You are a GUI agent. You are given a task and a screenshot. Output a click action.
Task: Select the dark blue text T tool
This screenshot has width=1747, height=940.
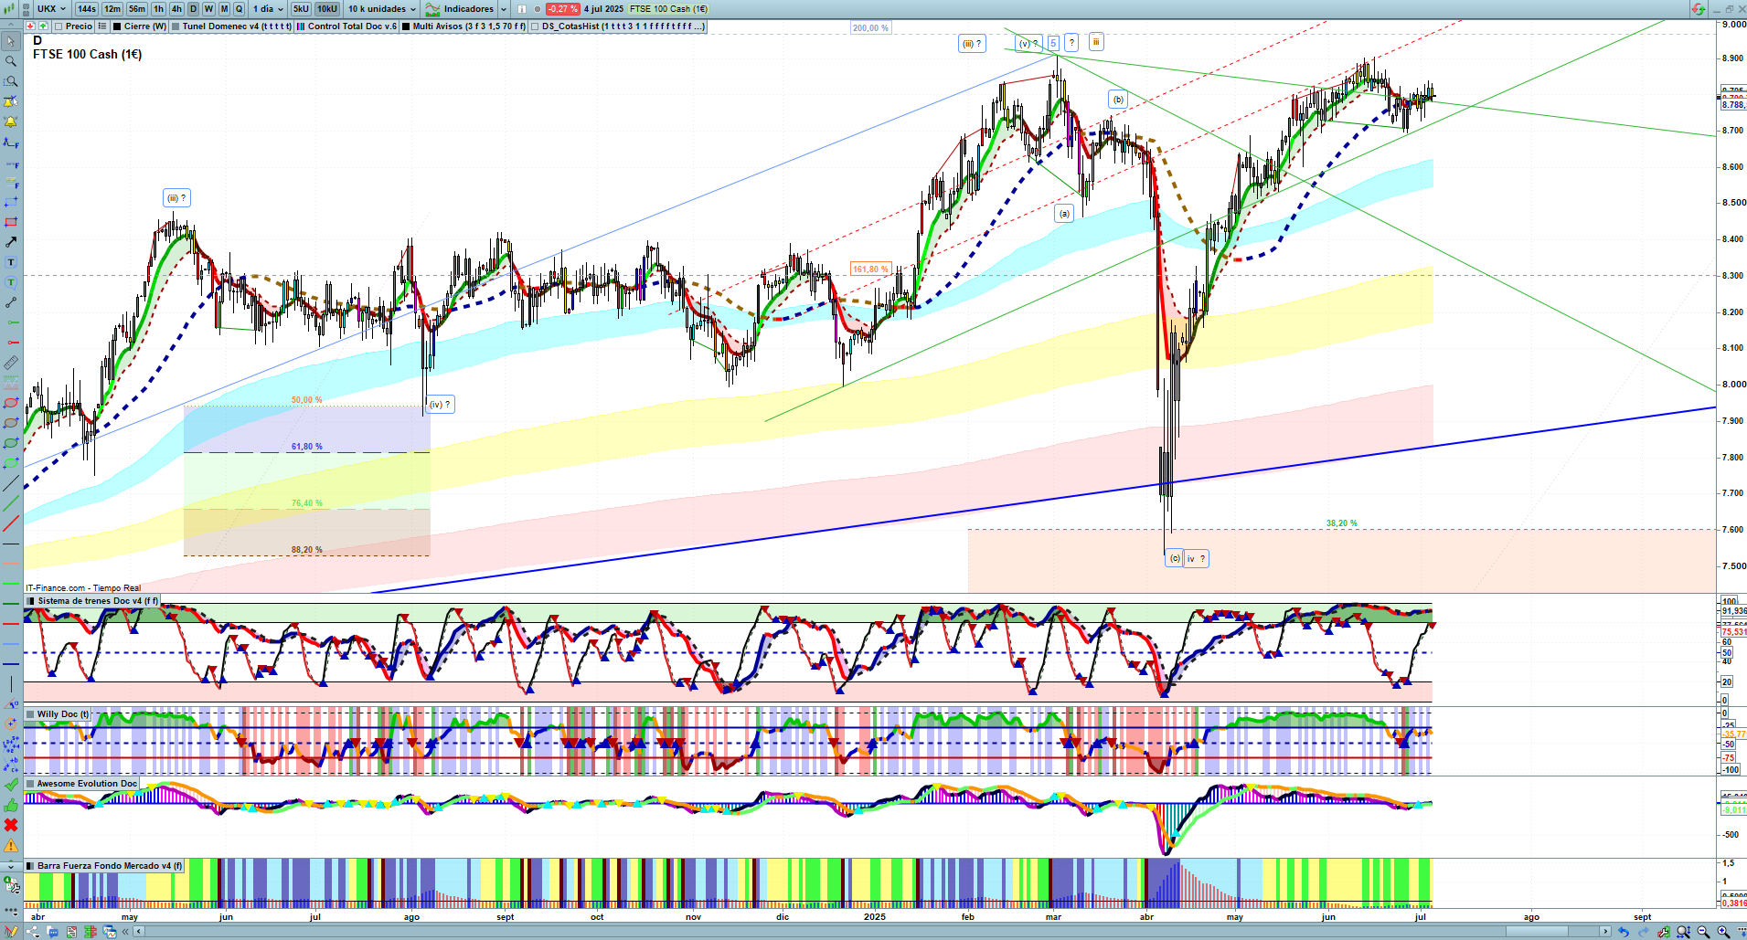[11, 262]
